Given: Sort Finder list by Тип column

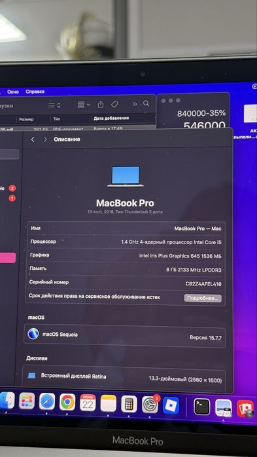Looking at the screenshot, I should [57, 119].
